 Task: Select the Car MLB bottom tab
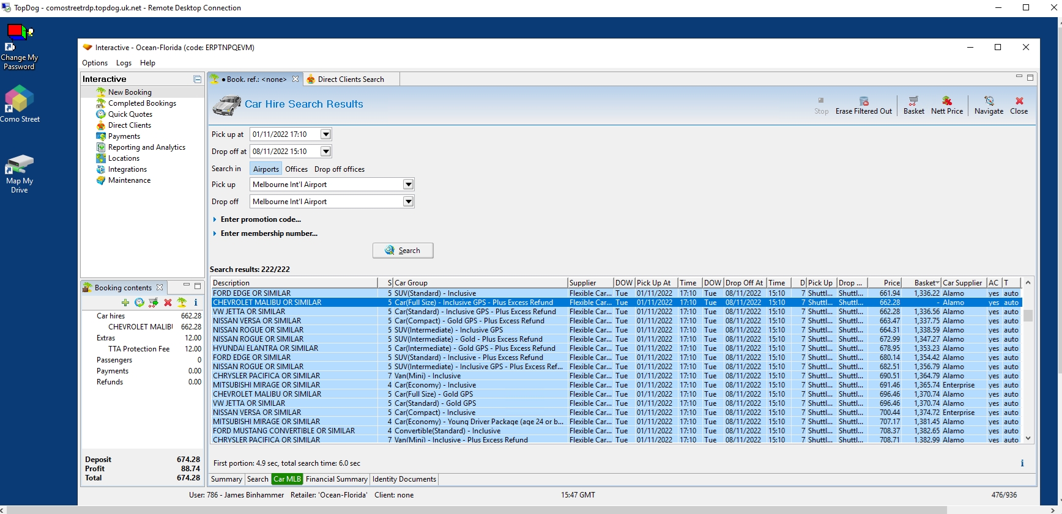[287, 479]
